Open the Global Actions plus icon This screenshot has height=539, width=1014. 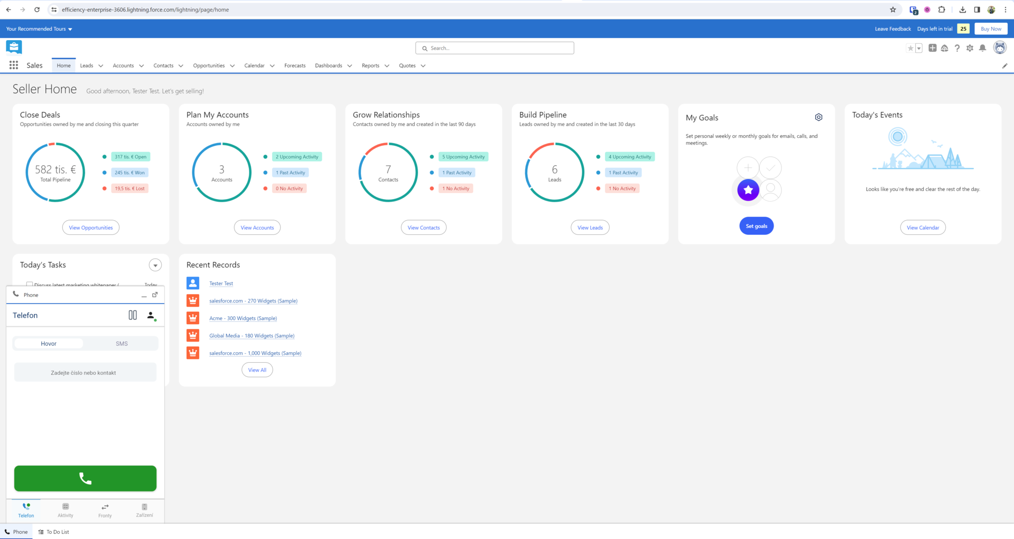[x=933, y=48]
